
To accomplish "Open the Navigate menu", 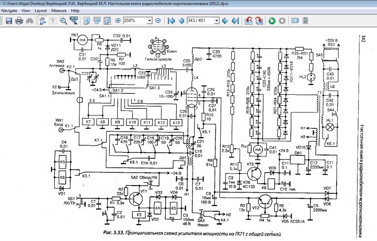I will 9,11.
